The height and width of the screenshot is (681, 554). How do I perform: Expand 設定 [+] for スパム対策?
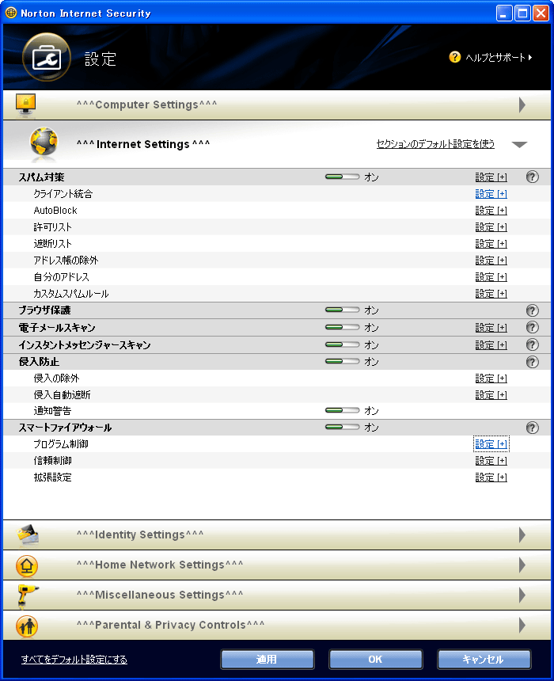pos(491,177)
